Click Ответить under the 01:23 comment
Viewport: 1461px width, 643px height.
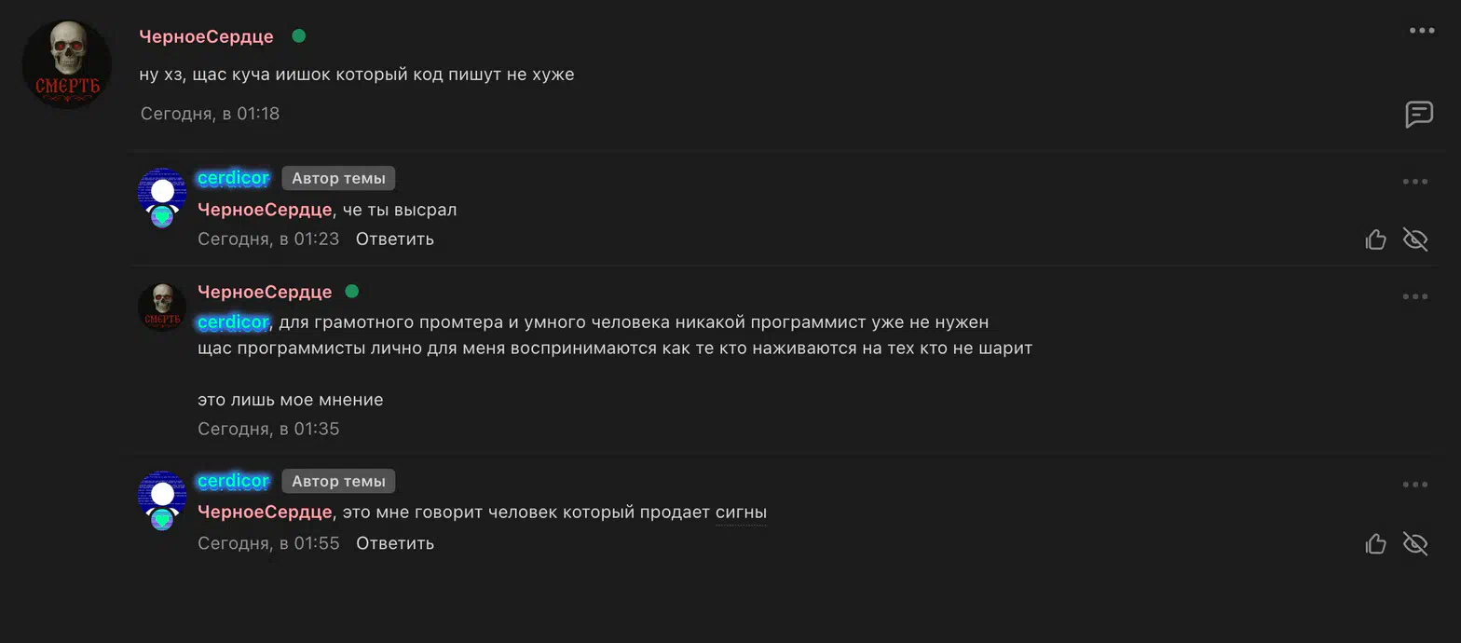coord(395,239)
